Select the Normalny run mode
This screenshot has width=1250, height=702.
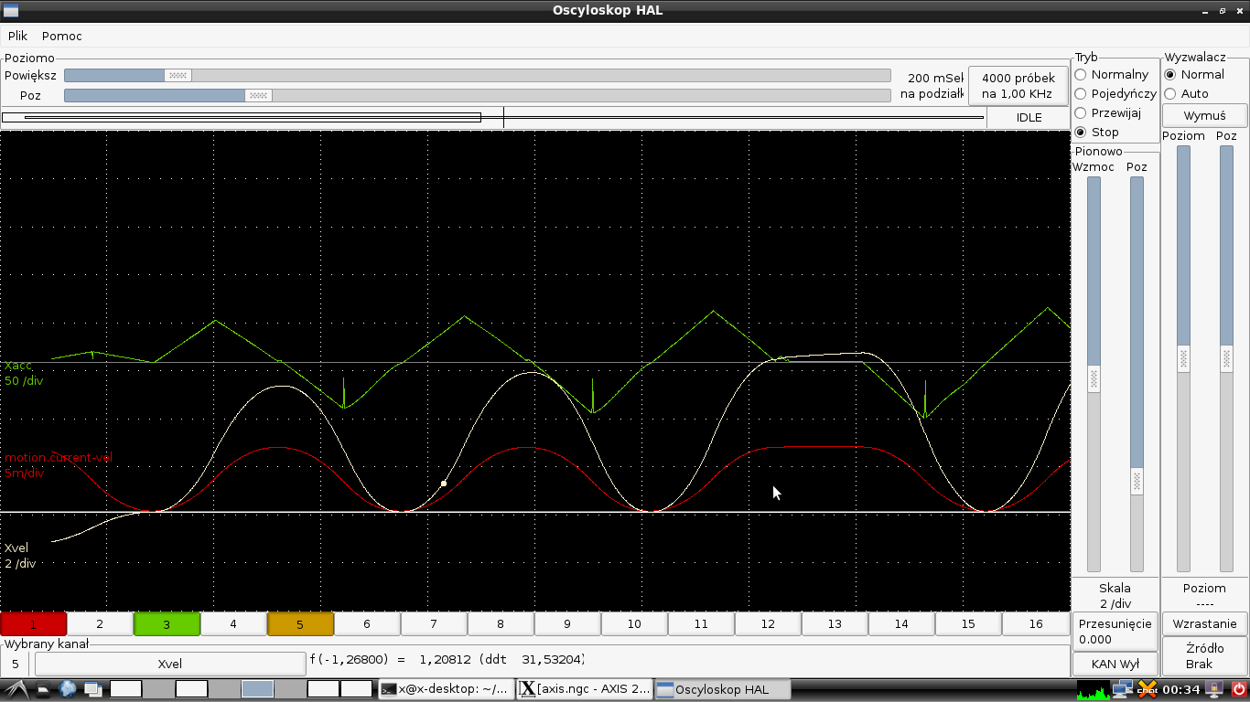[x=1112, y=74]
